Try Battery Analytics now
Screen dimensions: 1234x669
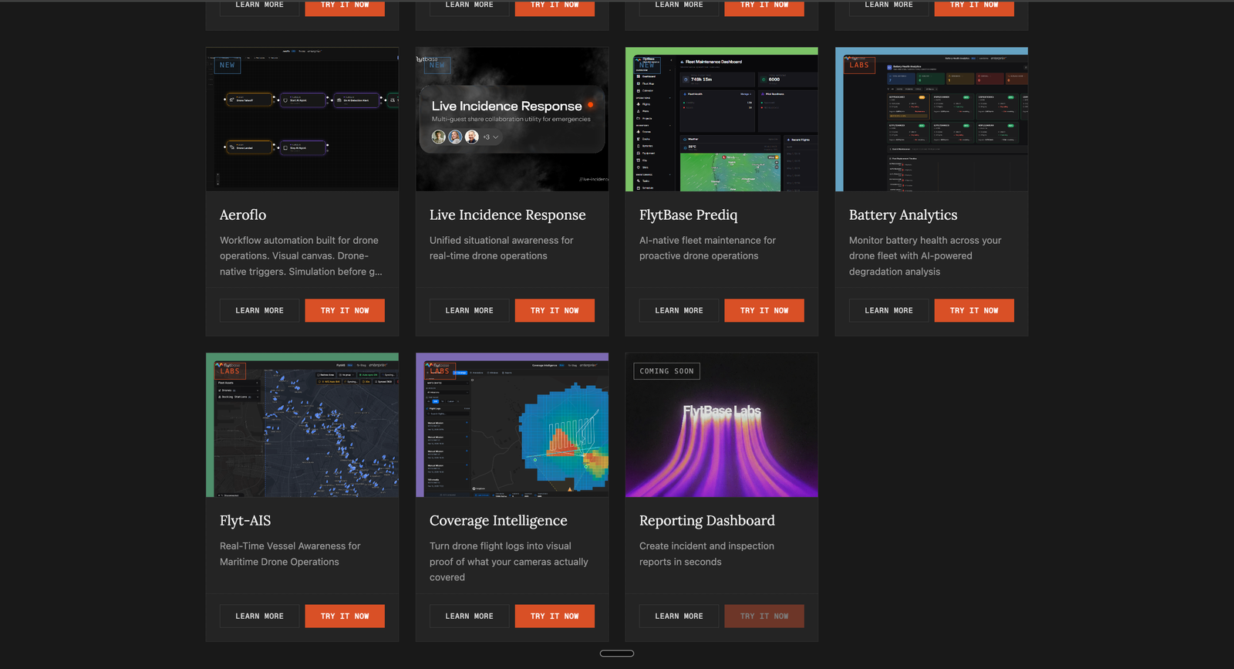coord(974,310)
